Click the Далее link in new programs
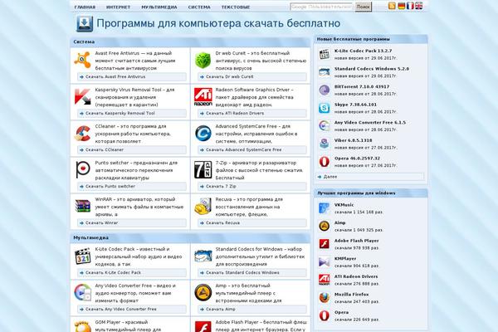This screenshot has height=332, width=498. click(x=369, y=177)
